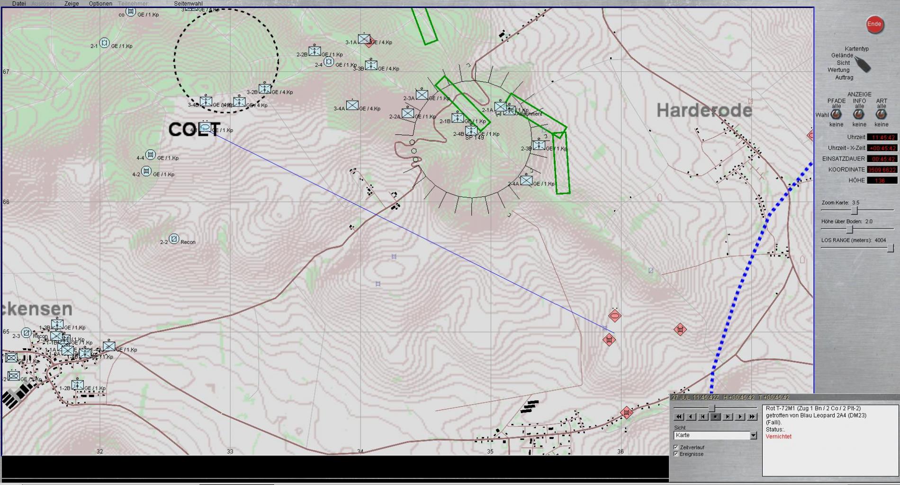Click the Karte combo box field
Viewport: 900px width, 485px height.
coord(711,435)
